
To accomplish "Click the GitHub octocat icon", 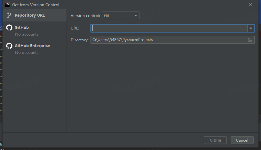I will [9, 28].
